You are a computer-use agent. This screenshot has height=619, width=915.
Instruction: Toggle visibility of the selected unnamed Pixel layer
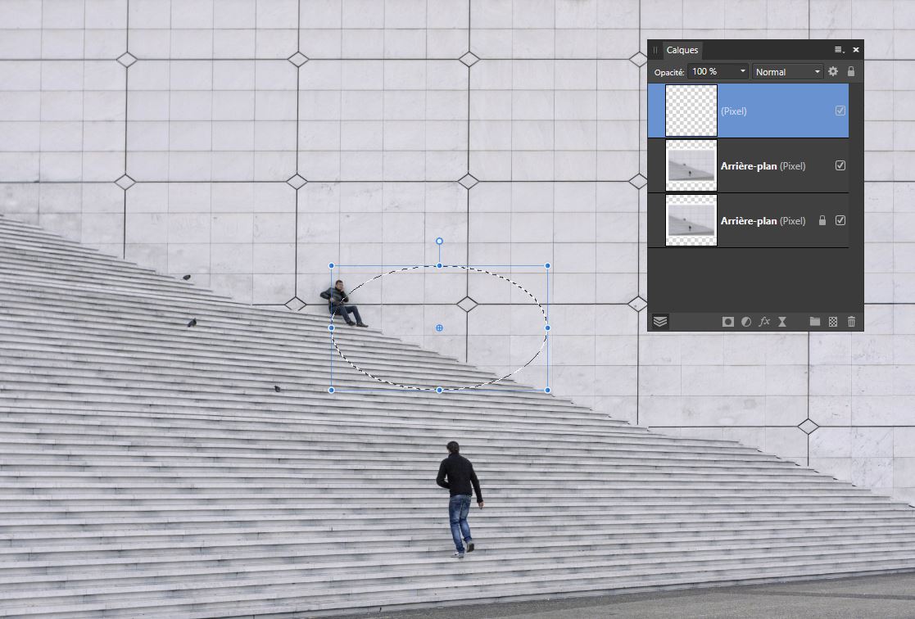pos(840,111)
